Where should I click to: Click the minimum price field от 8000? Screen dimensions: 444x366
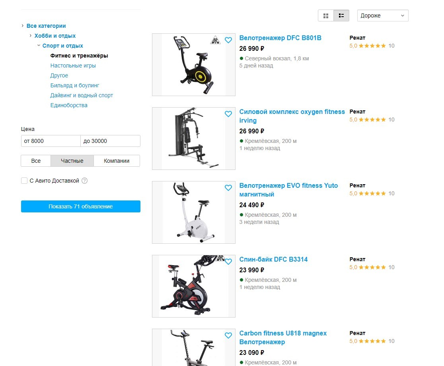(51, 141)
